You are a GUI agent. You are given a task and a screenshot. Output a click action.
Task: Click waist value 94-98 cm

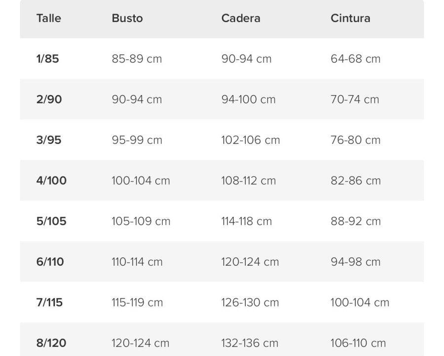[x=355, y=262]
